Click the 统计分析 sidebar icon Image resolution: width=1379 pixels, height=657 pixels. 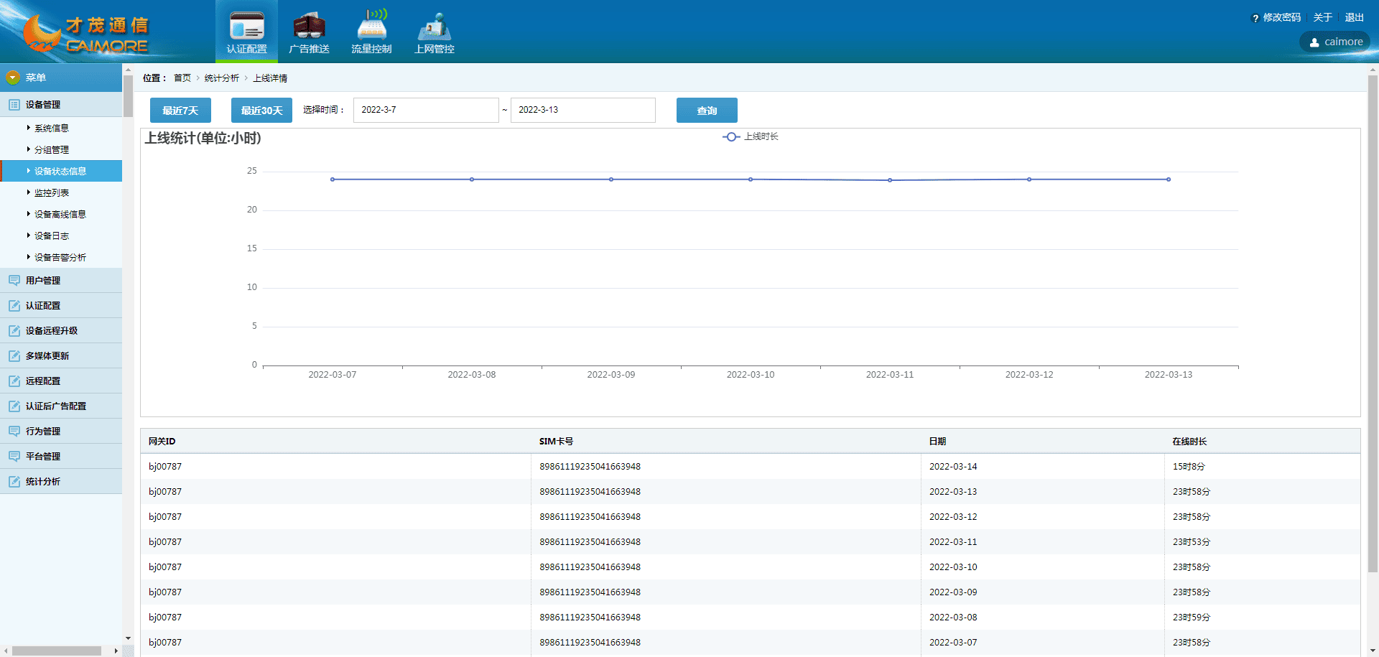(14, 482)
